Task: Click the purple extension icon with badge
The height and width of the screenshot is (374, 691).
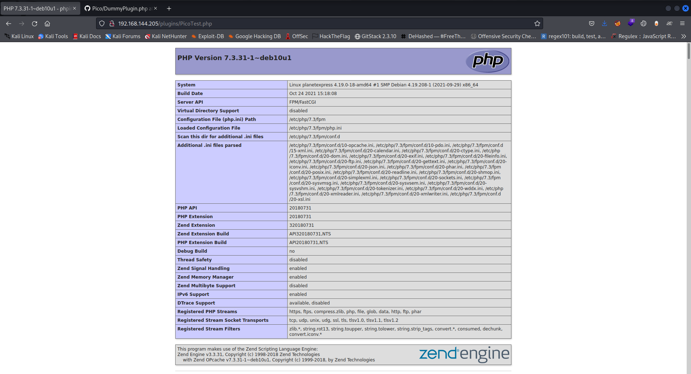Action: 631,23
